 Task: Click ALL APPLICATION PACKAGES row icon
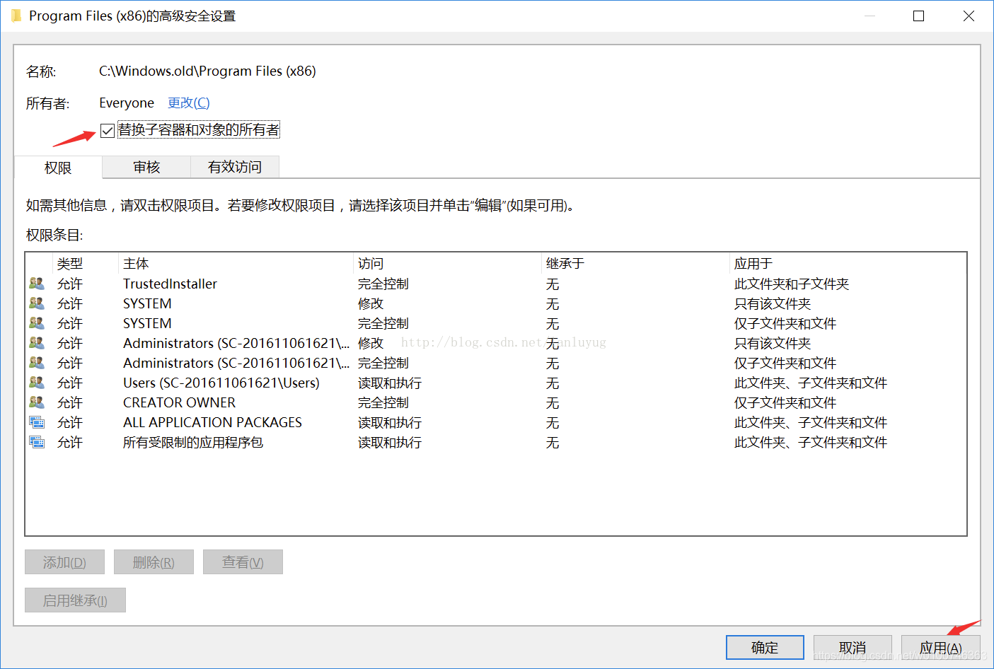click(37, 422)
